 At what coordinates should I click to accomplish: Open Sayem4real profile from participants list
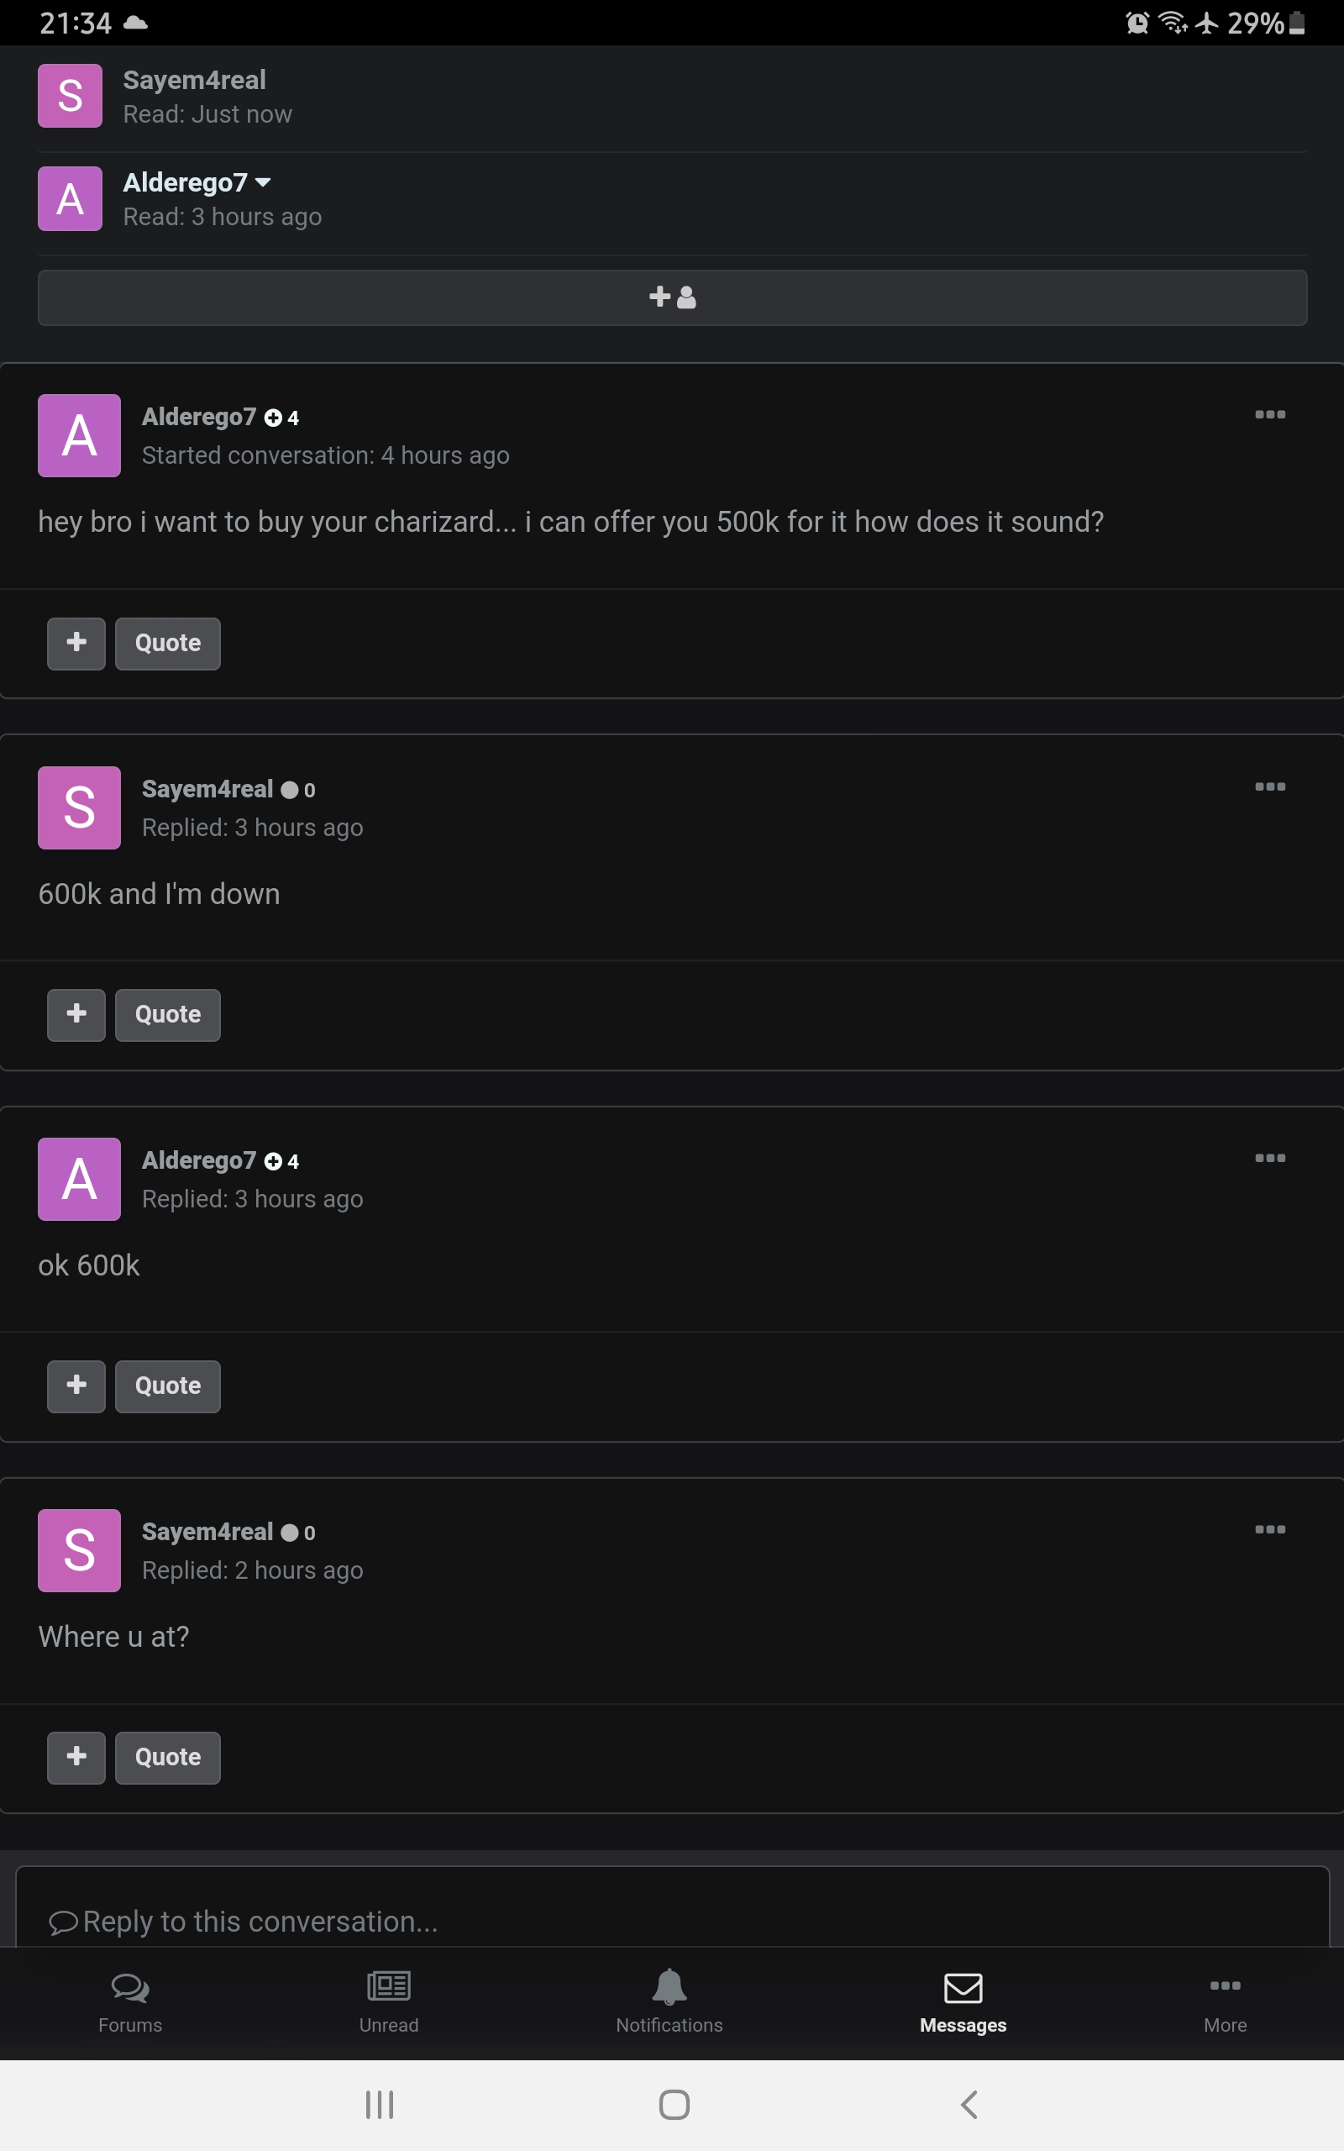pyautogui.click(x=194, y=80)
